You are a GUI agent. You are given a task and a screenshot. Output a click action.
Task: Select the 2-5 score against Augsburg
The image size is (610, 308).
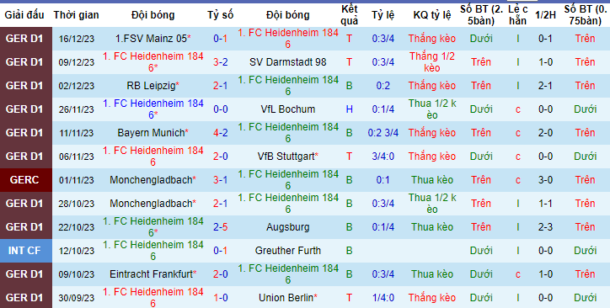(221, 227)
